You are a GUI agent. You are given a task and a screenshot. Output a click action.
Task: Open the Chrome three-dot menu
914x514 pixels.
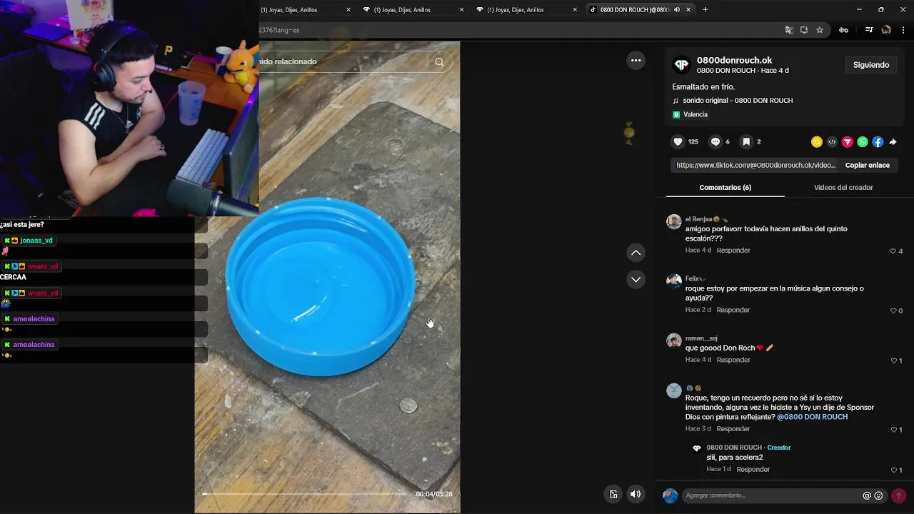(904, 30)
